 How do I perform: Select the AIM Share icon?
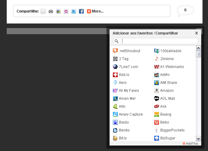pyautogui.click(x=157, y=82)
